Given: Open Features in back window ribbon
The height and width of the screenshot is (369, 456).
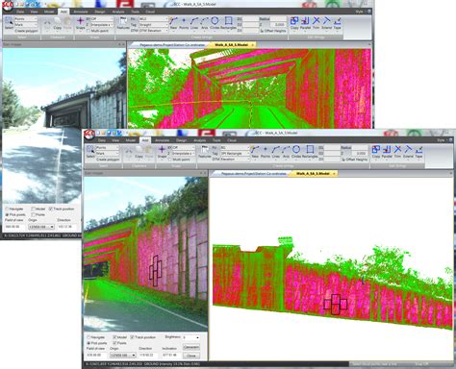Looking at the screenshot, I should pyautogui.click(x=123, y=23).
